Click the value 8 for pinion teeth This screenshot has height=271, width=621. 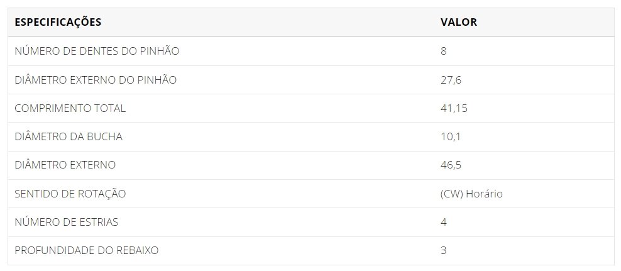pyautogui.click(x=443, y=51)
